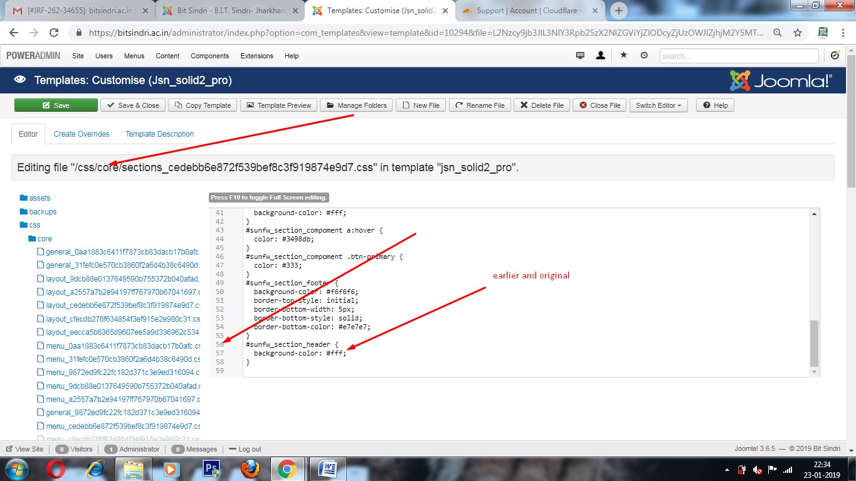Open Template Preview
The height and width of the screenshot is (481, 856).
(x=278, y=105)
